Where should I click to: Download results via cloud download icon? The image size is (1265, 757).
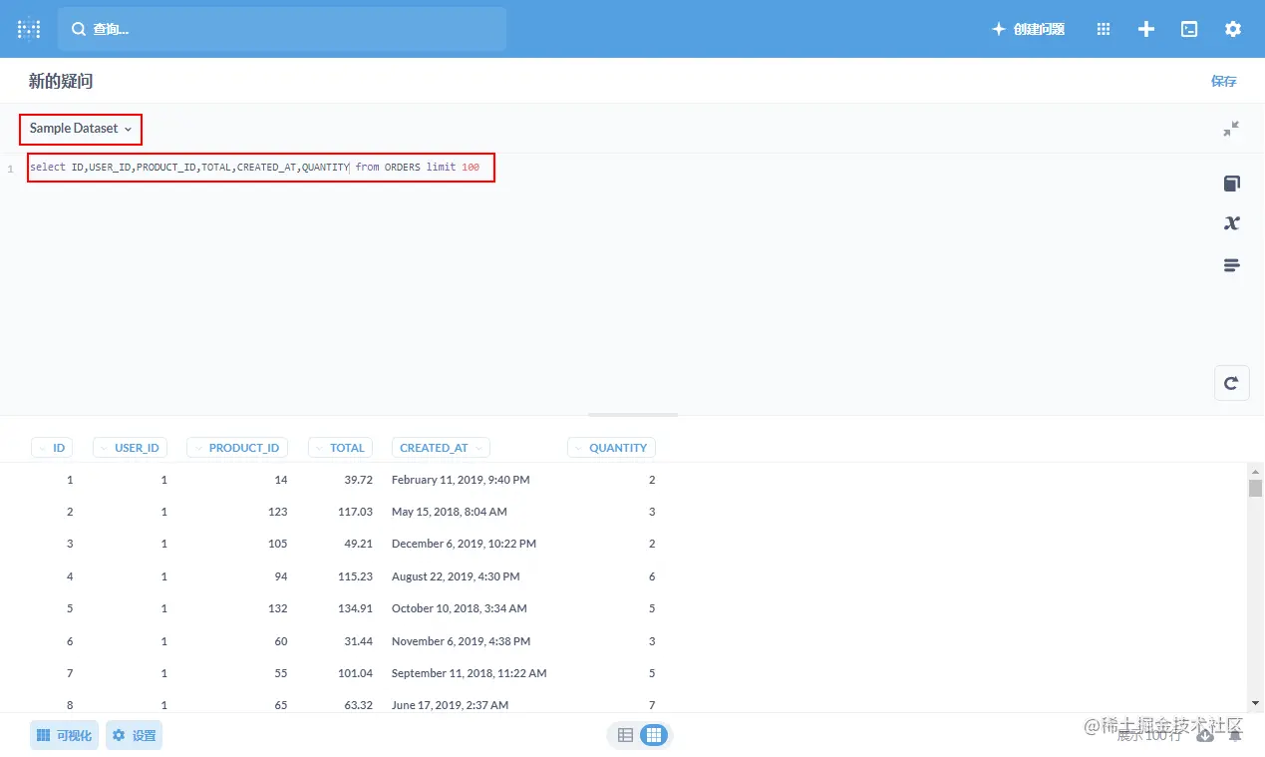click(x=1205, y=735)
